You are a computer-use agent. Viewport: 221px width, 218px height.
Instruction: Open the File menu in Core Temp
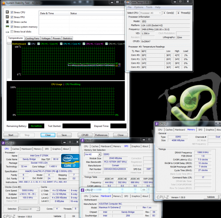tap(129, 7)
